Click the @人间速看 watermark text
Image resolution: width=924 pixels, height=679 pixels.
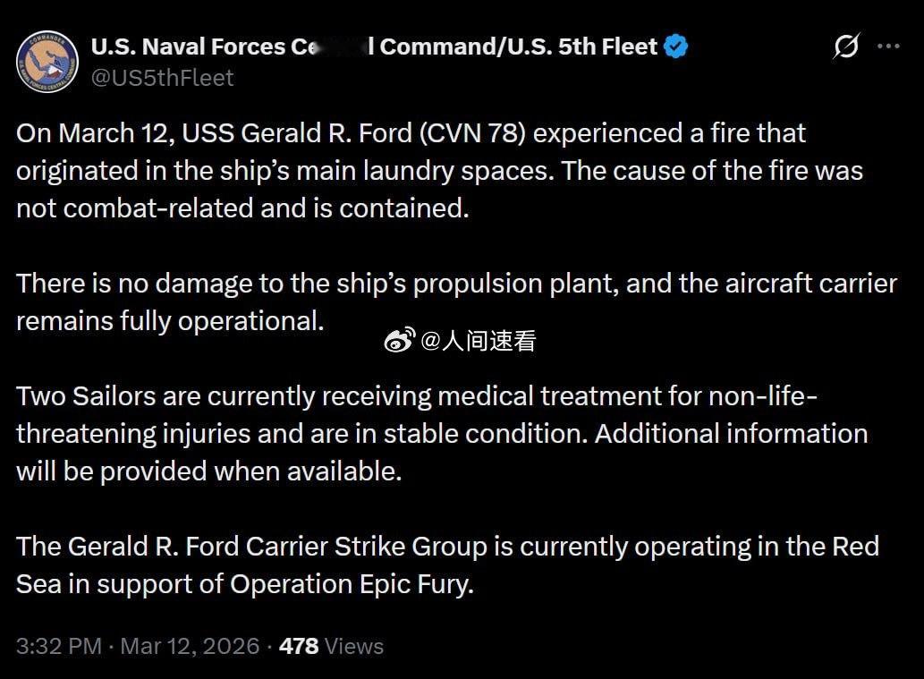pyautogui.click(x=477, y=340)
